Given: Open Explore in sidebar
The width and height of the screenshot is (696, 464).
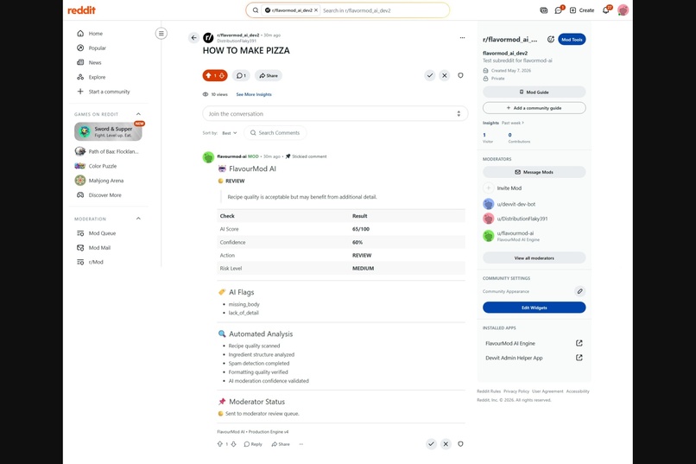Looking at the screenshot, I should (x=97, y=77).
